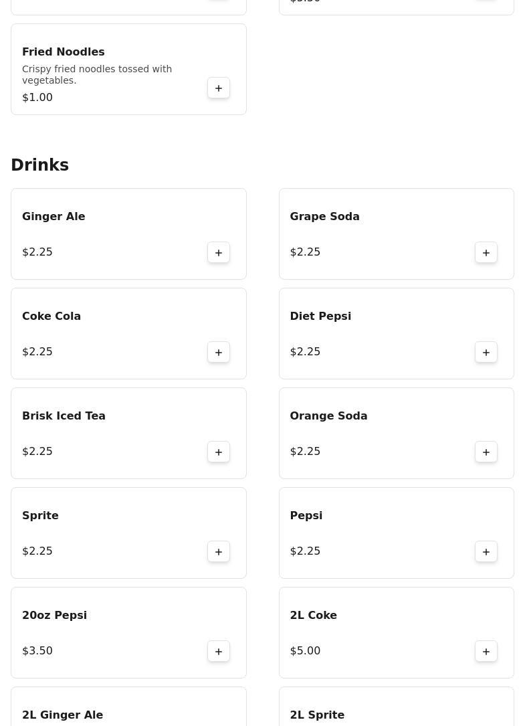Add 20oz Pepsi to the order
Viewport: 525px width, 726px height.
pos(219,652)
